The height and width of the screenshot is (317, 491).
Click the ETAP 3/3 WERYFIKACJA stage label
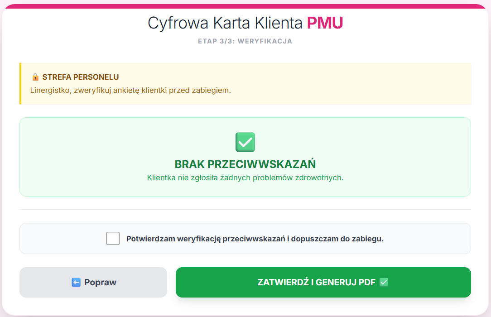click(245, 41)
